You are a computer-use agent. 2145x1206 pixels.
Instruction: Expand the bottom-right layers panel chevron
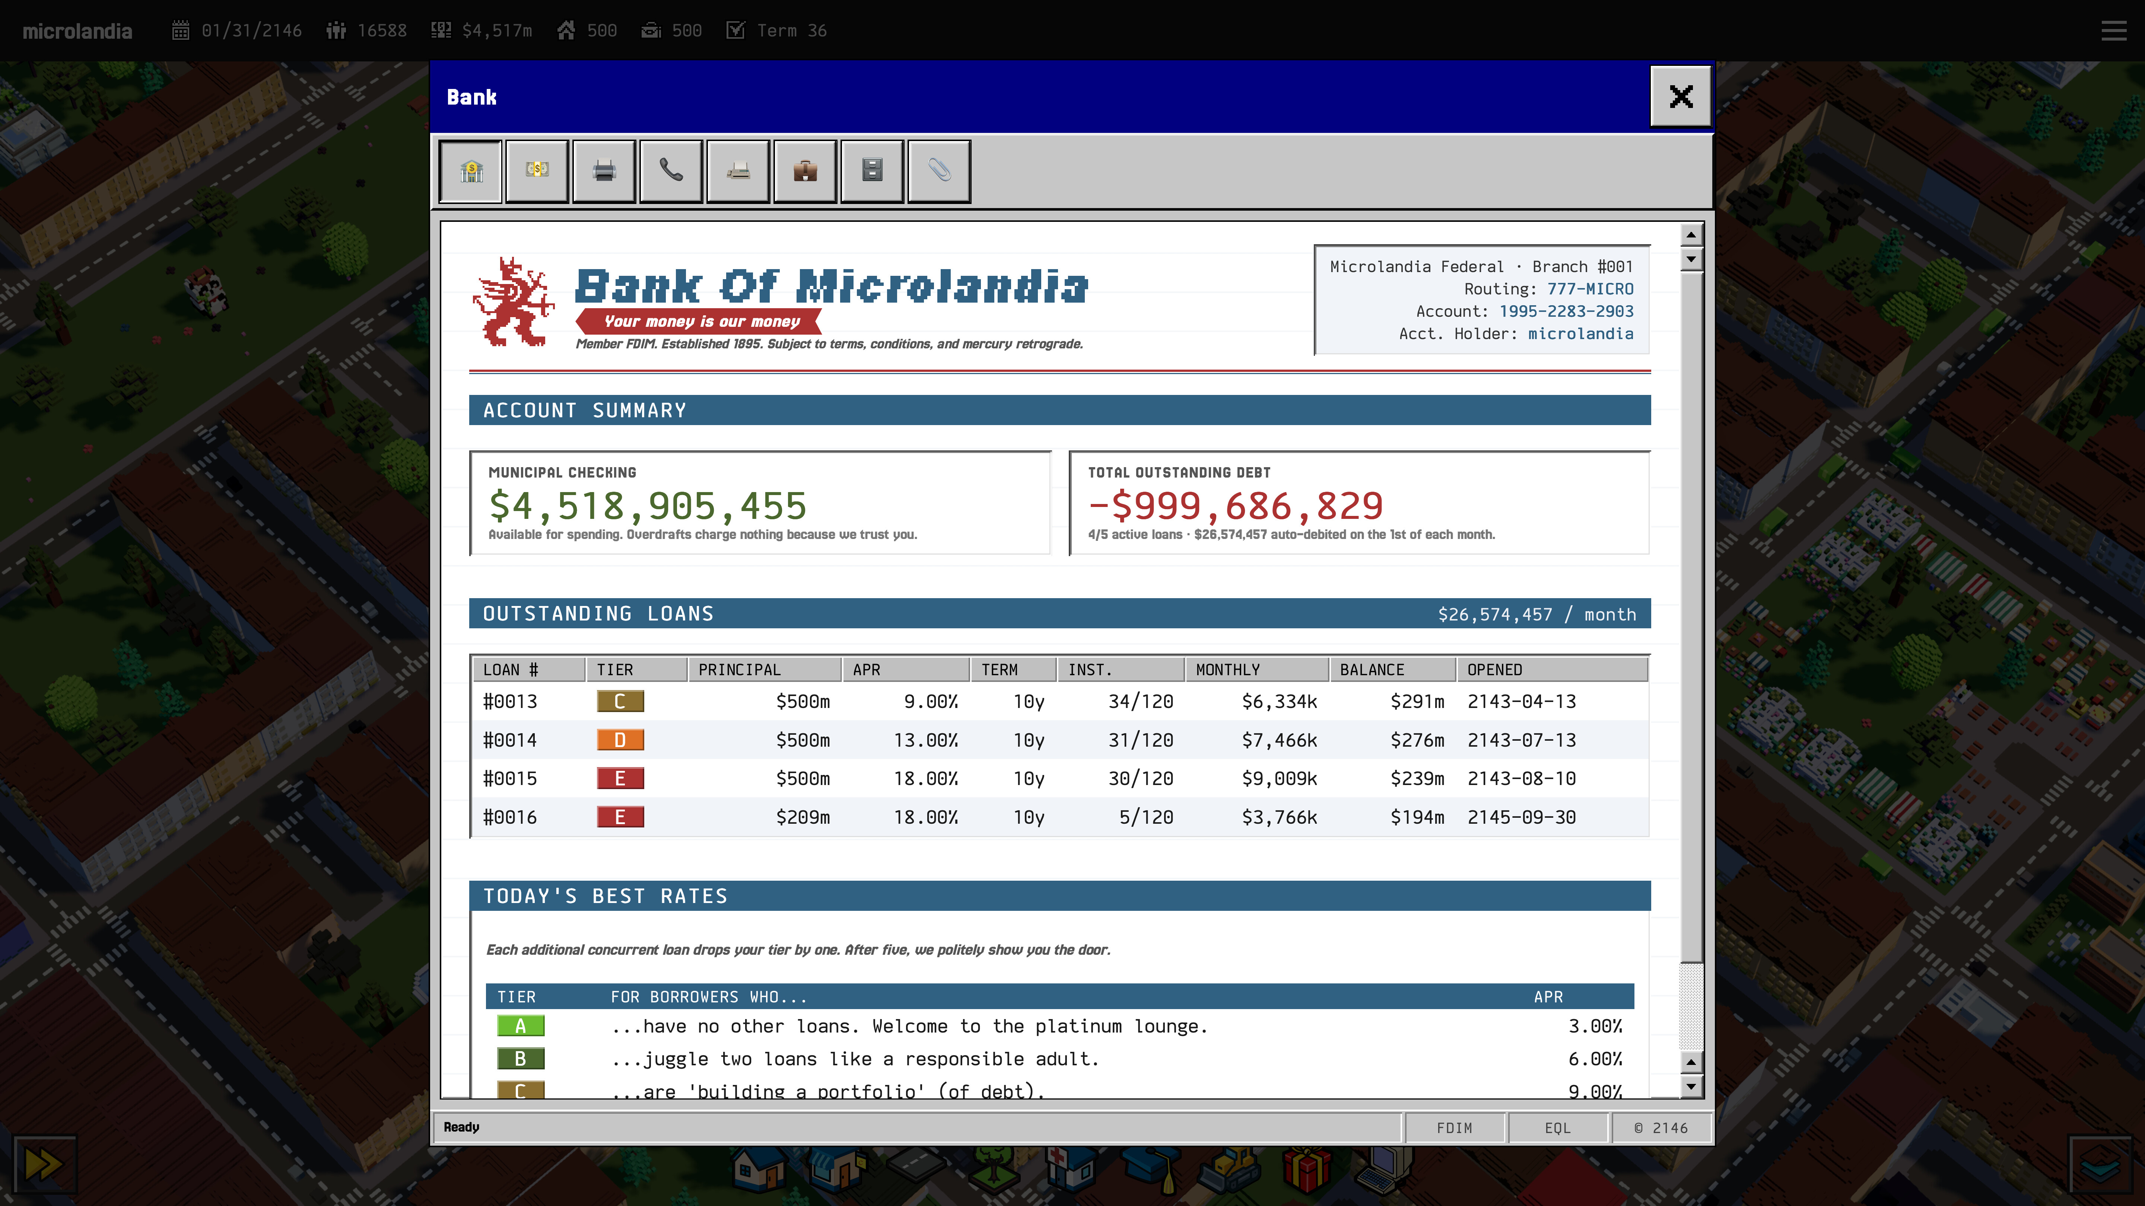[2101, 1164]
